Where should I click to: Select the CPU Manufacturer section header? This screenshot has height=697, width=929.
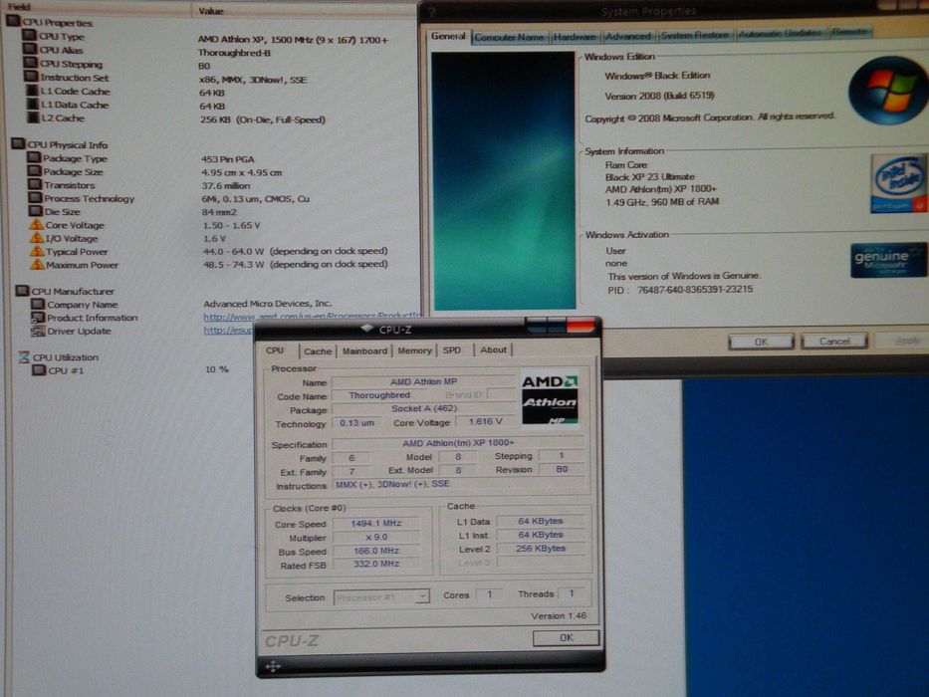click(x=73, y=291)
